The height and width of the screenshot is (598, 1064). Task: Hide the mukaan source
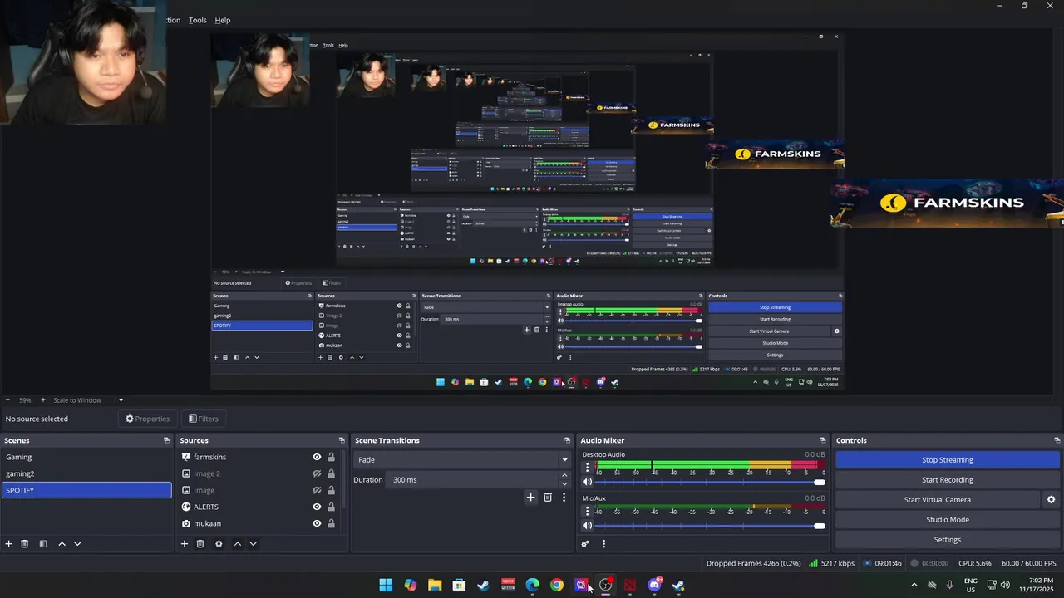pos(317,523)
